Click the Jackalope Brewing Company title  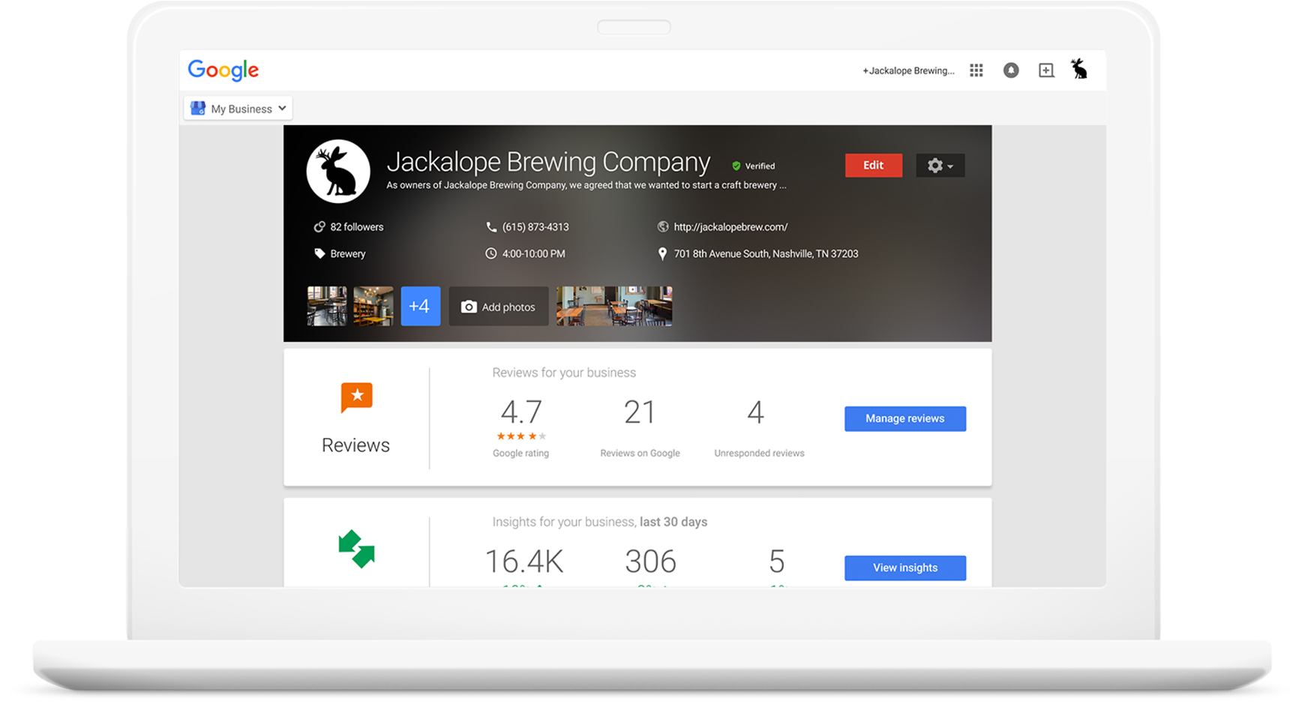click(548, 162)
